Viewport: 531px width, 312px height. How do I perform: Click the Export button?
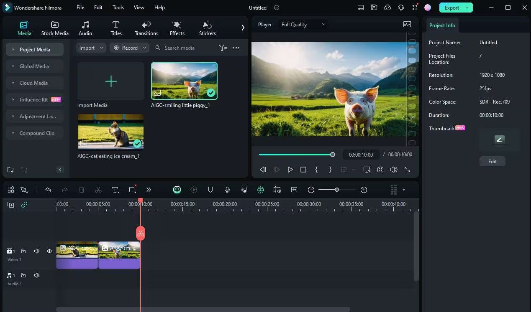(452, 8)
